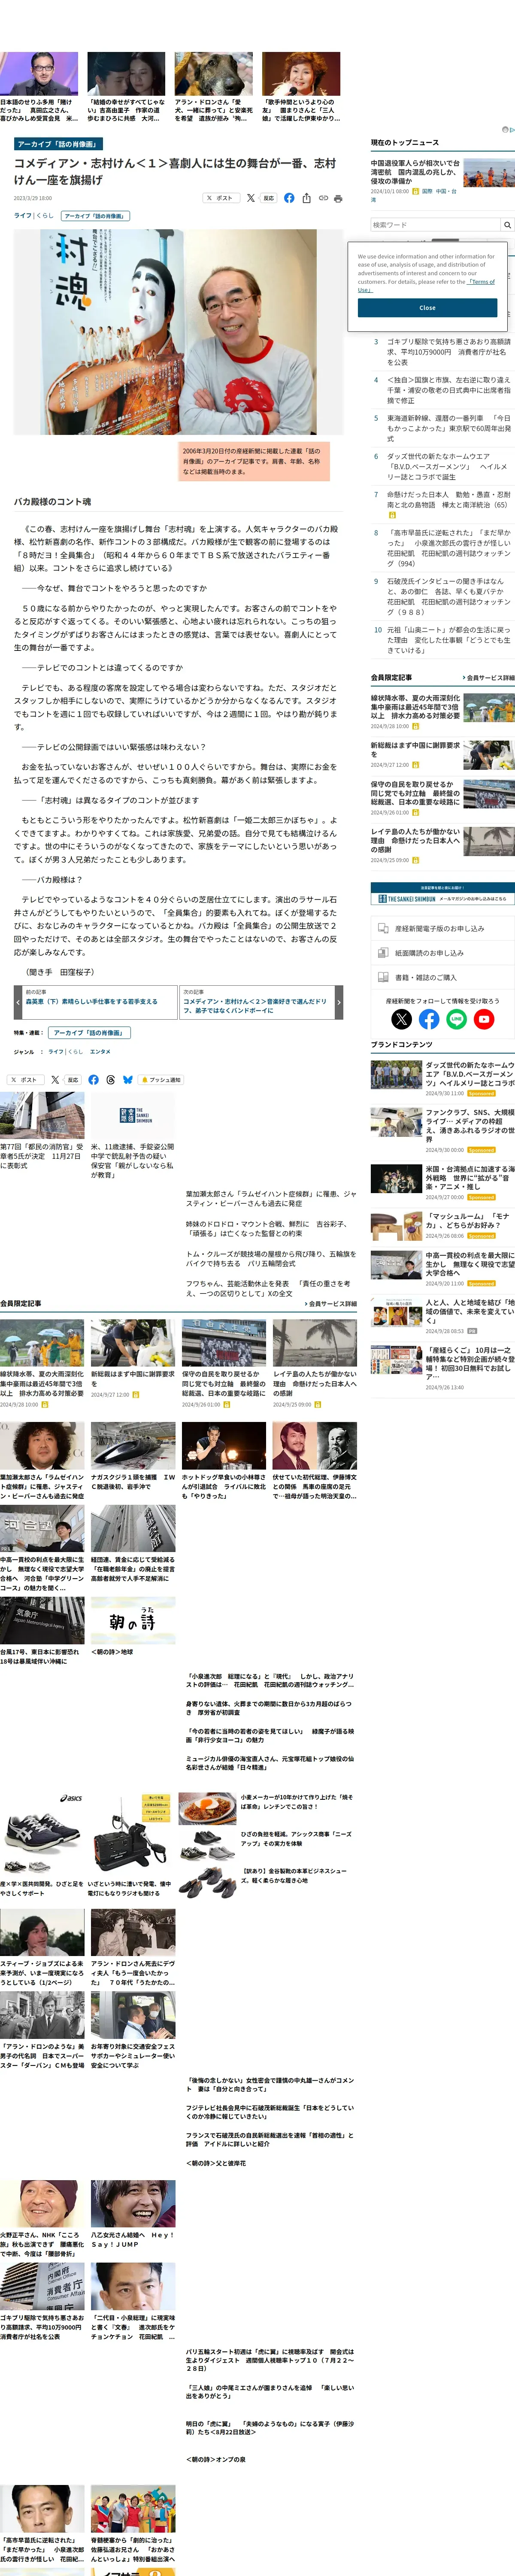
Task: Open 会員サービス詳細 link above member articles grid
Action: [x=331, y=1303]
